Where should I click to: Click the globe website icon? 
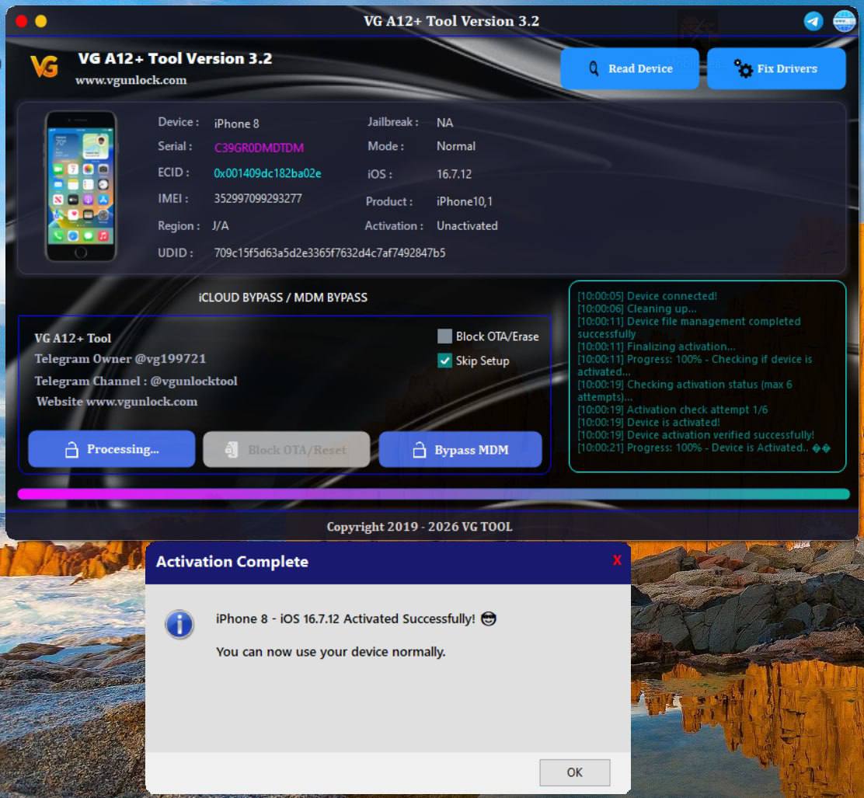click(x=844, y=21)
